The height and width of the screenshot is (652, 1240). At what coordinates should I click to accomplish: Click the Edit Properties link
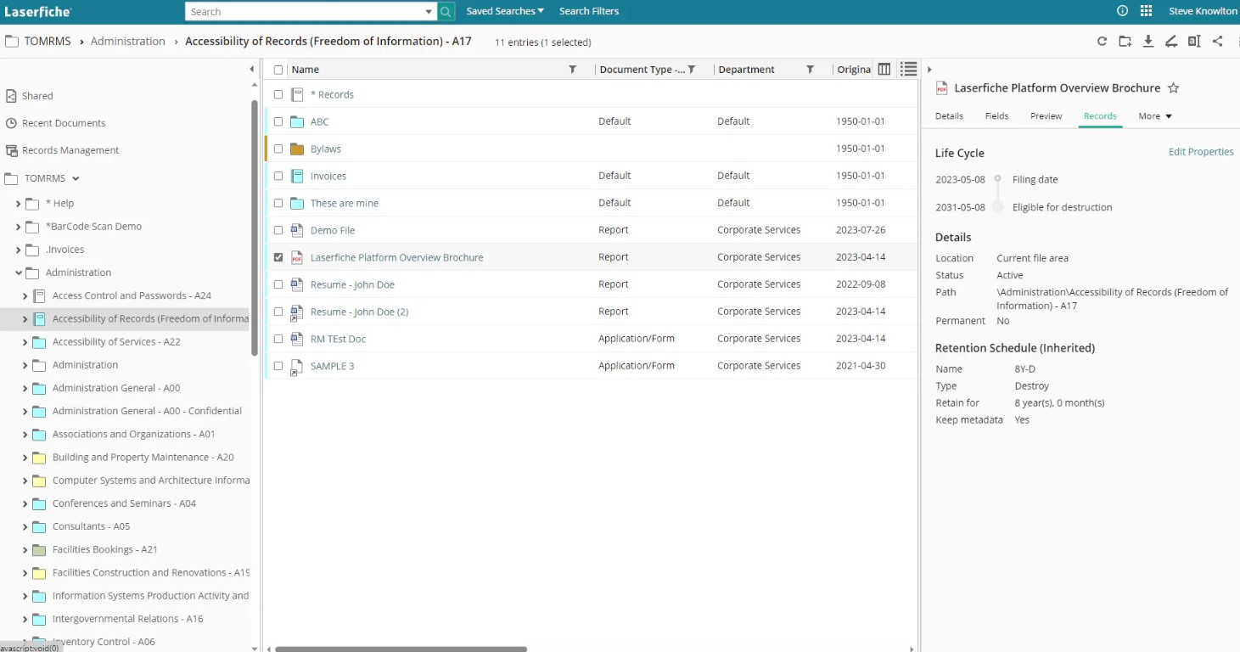pyautogui.click(x=1200, y=152)
